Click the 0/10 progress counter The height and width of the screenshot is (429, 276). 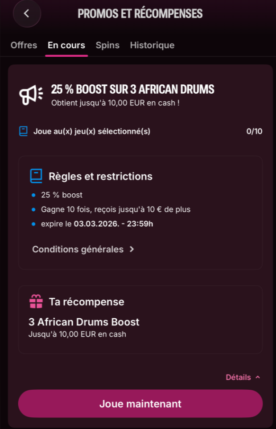click(x=254, y=131)
